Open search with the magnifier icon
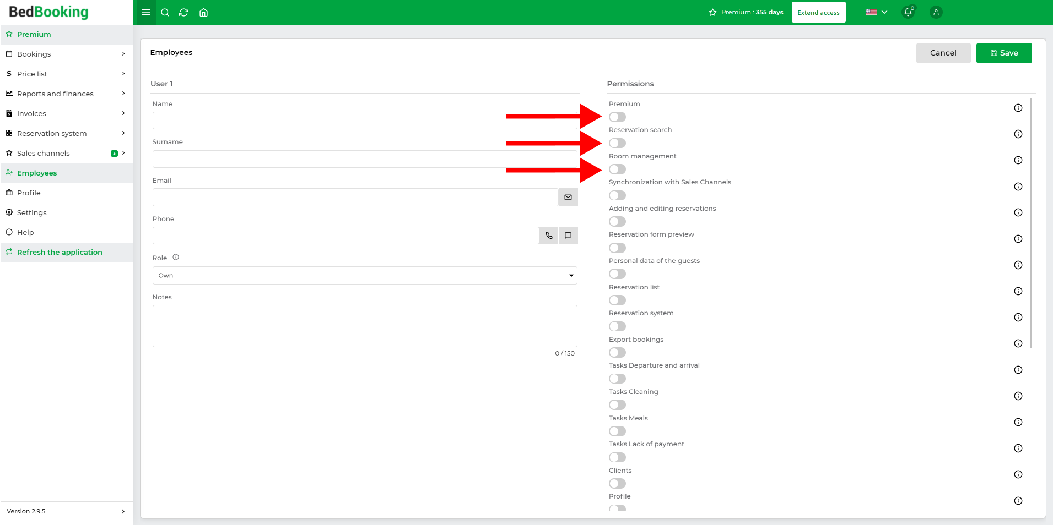This screenshot has width=1053, height=525. pyautogui.click(x=165, y=12)
